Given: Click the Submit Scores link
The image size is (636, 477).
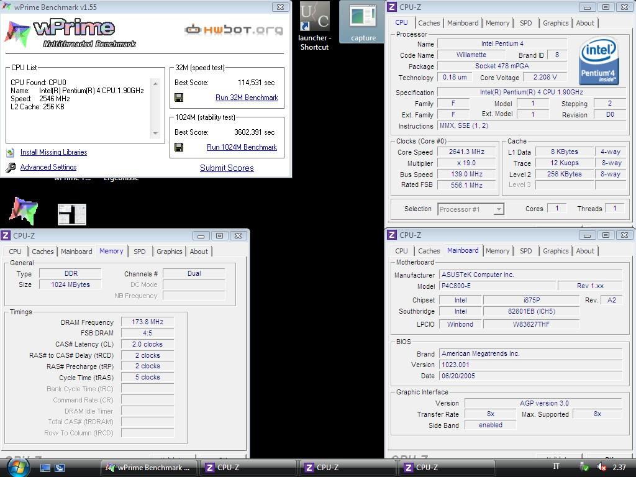Looking at the screenshot, I should [x=227, y=168].
